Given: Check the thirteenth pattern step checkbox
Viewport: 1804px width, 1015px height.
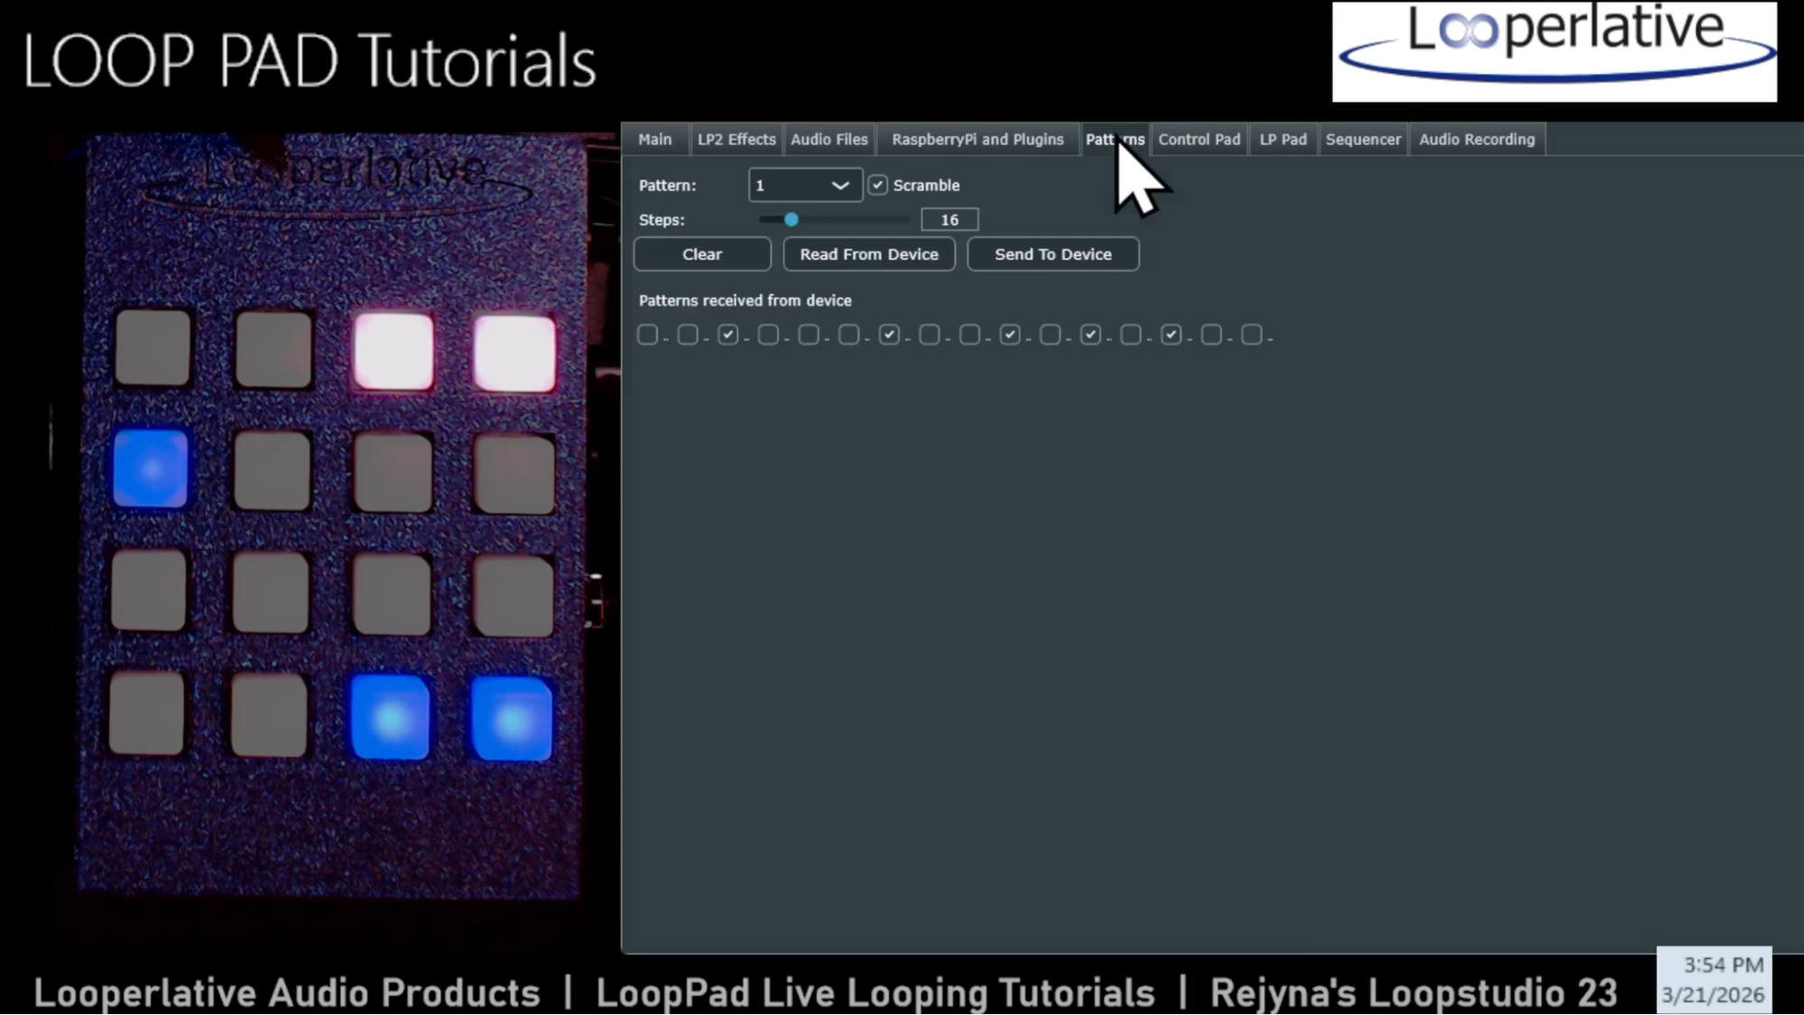Looking at the screenshot, I should tap(1131, 336).
